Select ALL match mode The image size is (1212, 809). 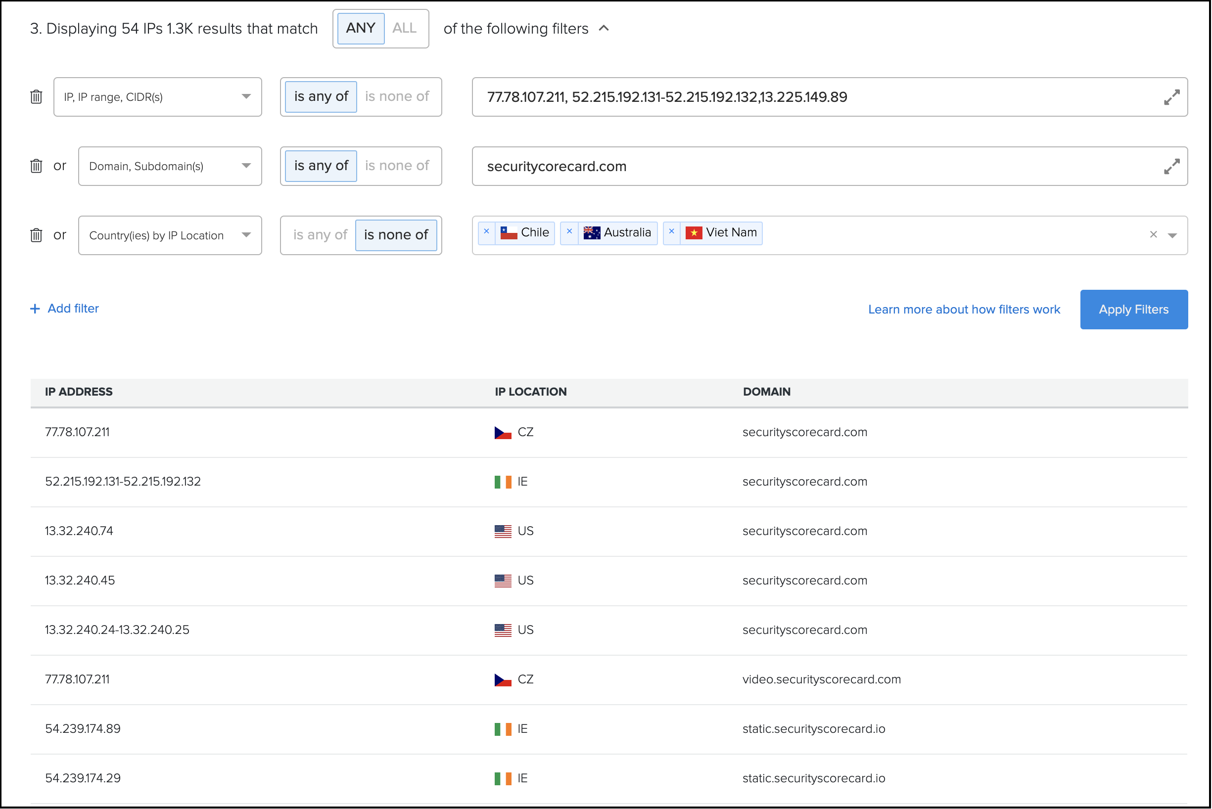tap(405, 28)
